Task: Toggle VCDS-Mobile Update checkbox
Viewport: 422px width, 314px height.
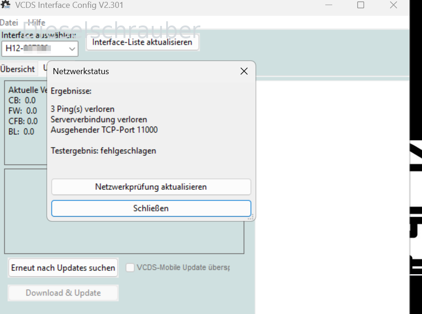Action: point(130,268)
